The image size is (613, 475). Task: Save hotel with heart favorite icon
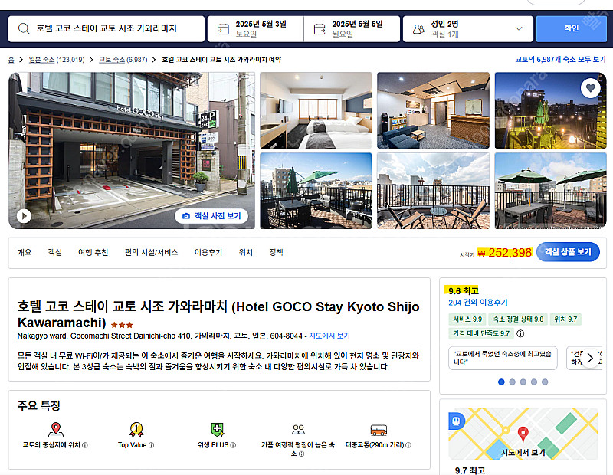(590, 88)
